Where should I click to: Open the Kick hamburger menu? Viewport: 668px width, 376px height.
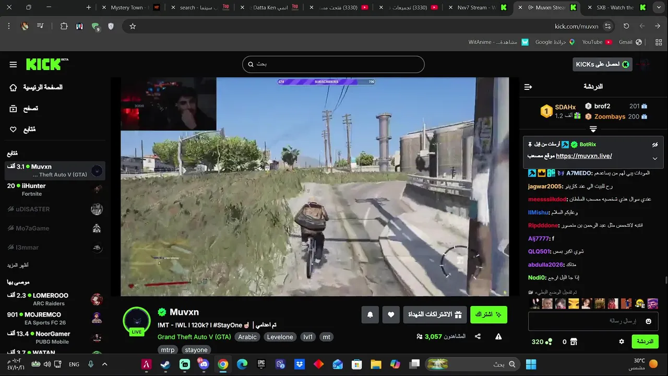coord(13,64)
